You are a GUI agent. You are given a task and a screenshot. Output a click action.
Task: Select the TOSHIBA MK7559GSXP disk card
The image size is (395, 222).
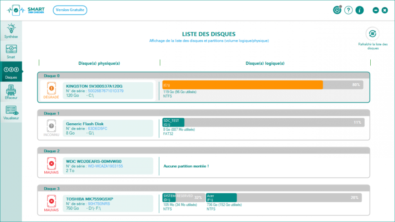click(x=108, y=203)
